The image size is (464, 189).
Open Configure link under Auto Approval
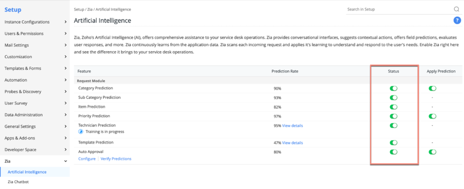click(87, 159)
